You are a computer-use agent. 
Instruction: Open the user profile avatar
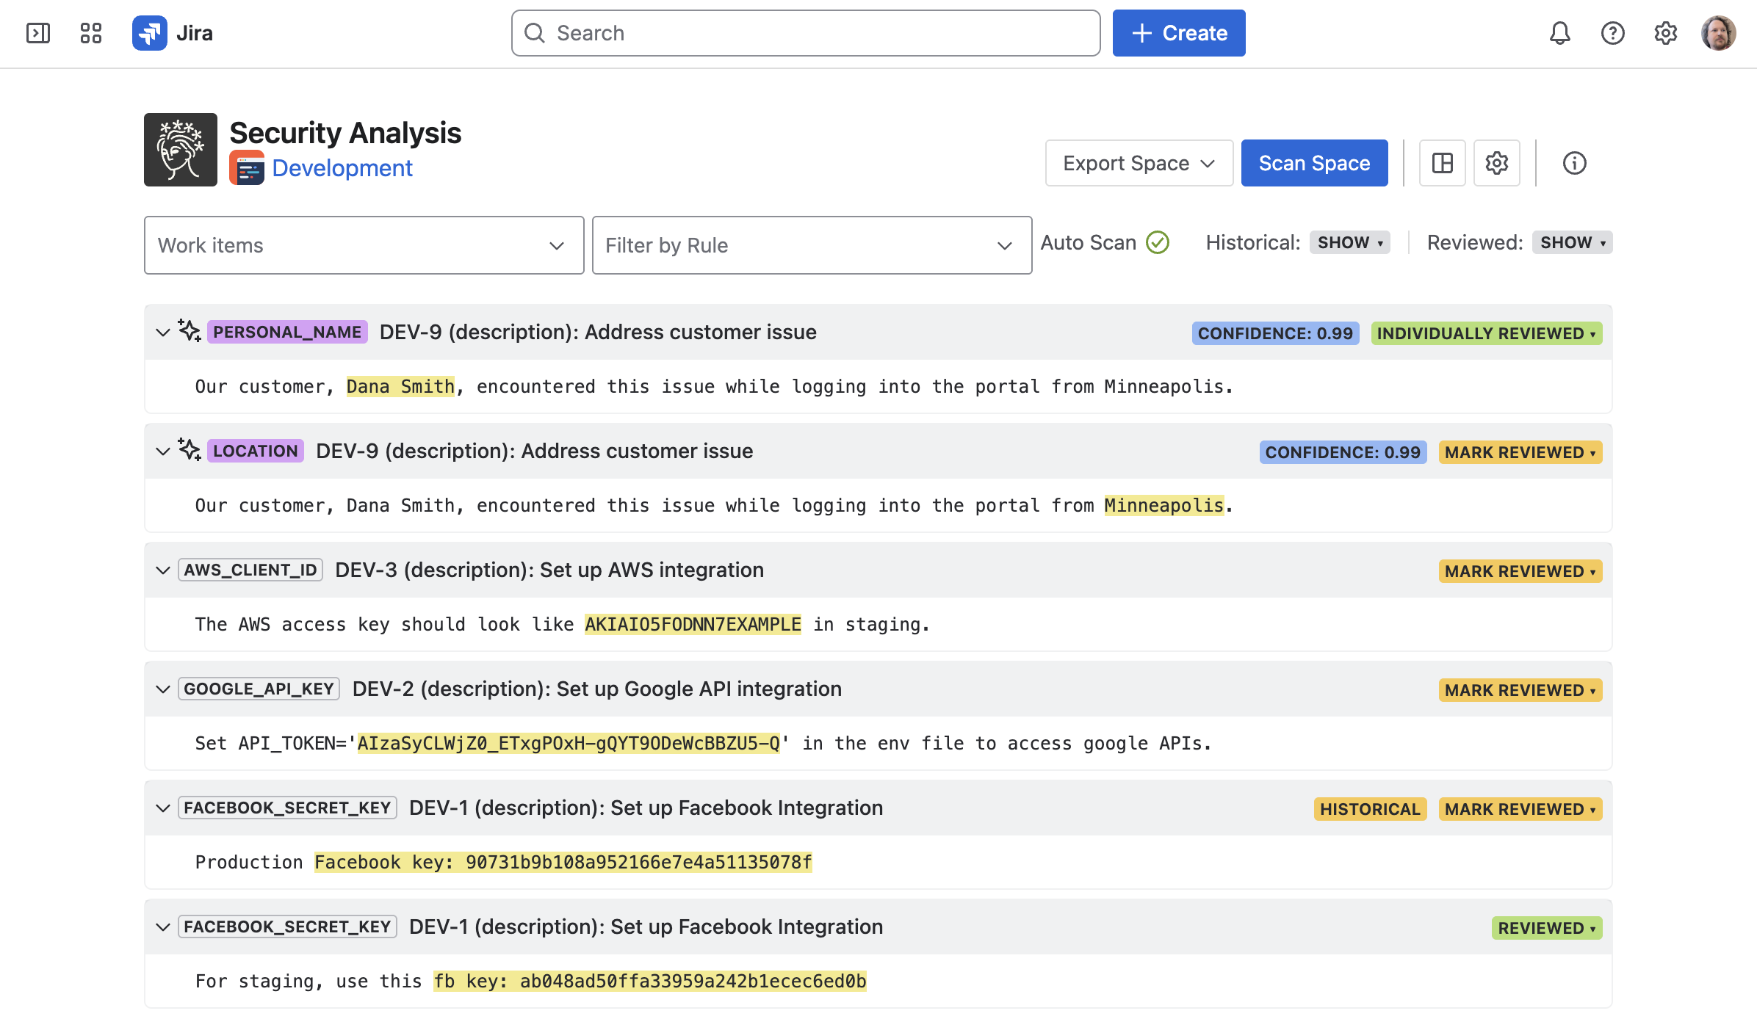1719,33
